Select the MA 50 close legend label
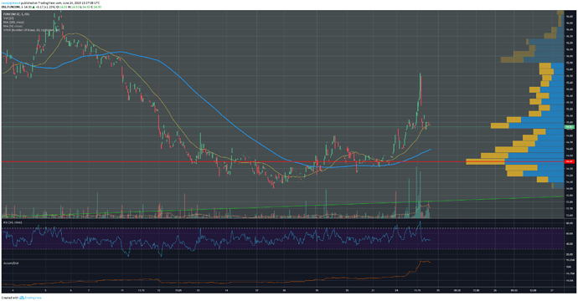 coord(13,26)
